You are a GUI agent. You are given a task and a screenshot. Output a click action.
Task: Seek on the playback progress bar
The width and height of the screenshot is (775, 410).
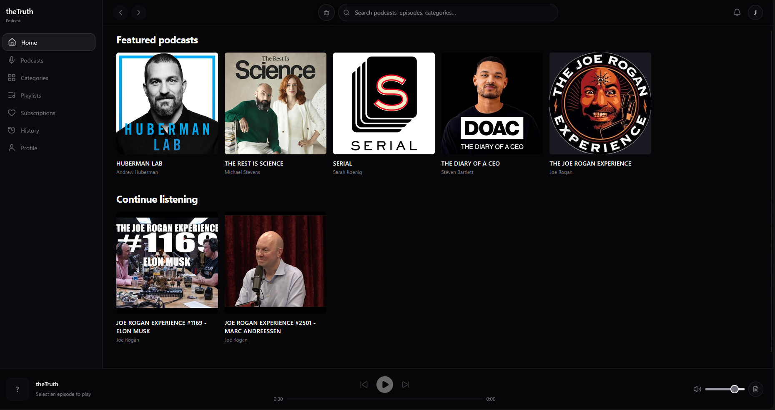[385, 399]
